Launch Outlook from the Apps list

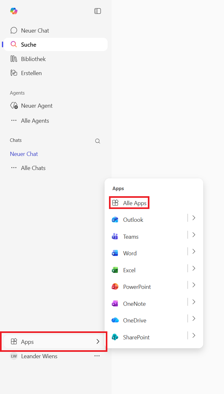133,220
